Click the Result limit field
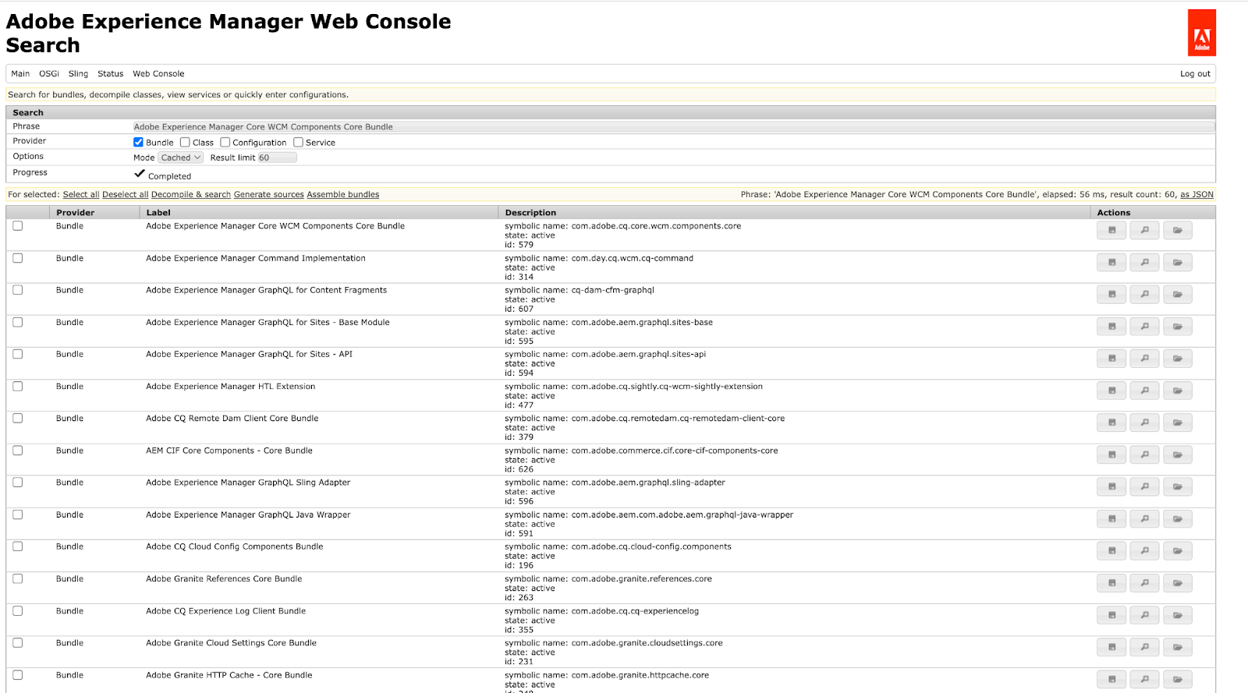This screenshot has height=693, width=1248. point(277,157)
